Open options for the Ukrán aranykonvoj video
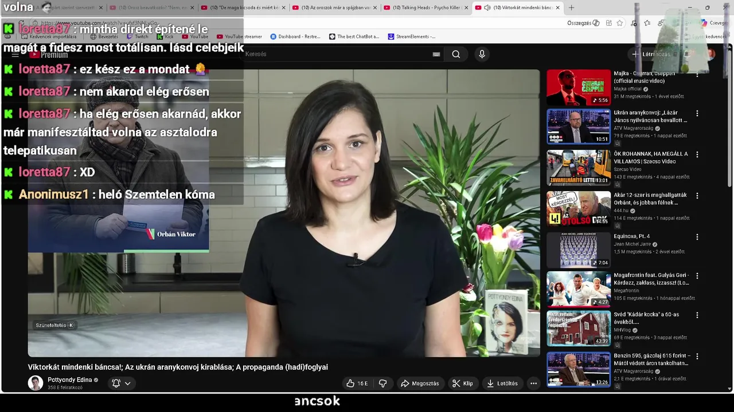The width and height of the screenshot is (734, 412). coord(697,114)
